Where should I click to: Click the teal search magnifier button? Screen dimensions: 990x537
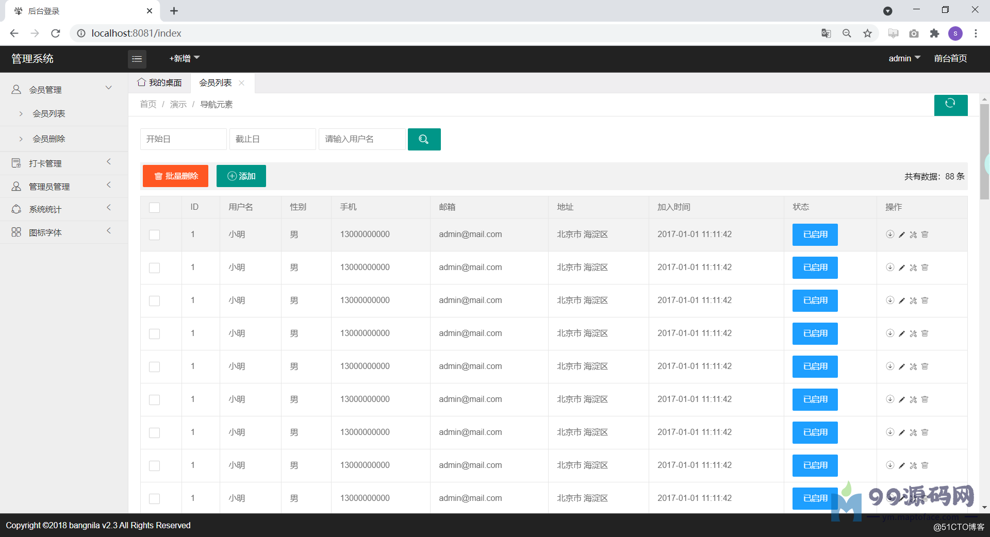[424, 139]
